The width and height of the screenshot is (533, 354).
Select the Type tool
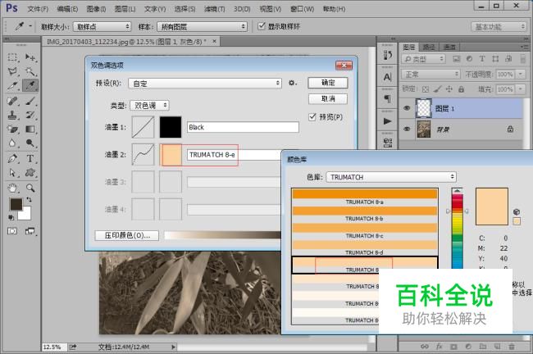30,159
